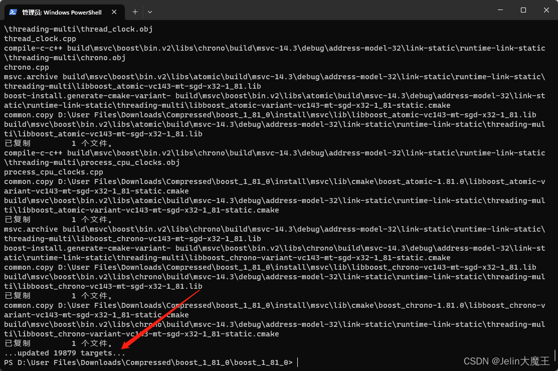Click the '\threading-multi\process_cpu_clocks.obj' line
Viewport: 558px width, 371px height.
(92, 162)
